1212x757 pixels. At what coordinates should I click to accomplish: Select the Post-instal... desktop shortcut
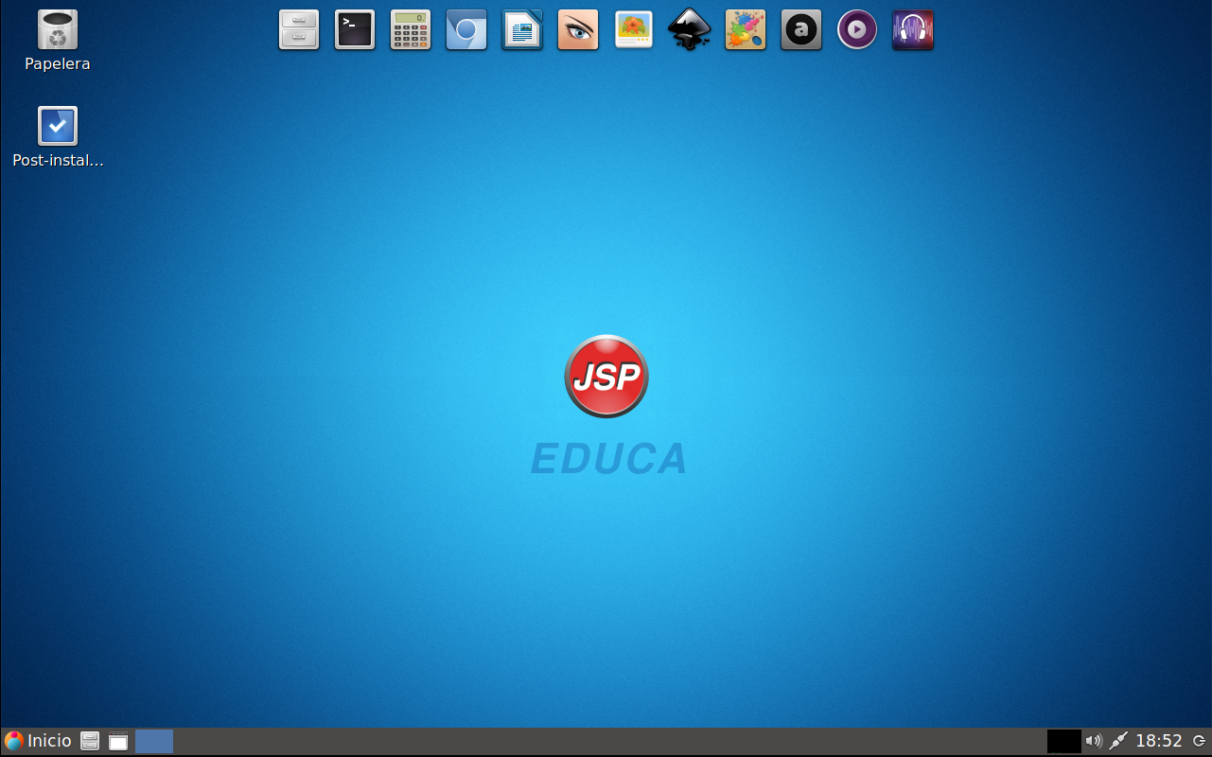click(x=58, y=137)
